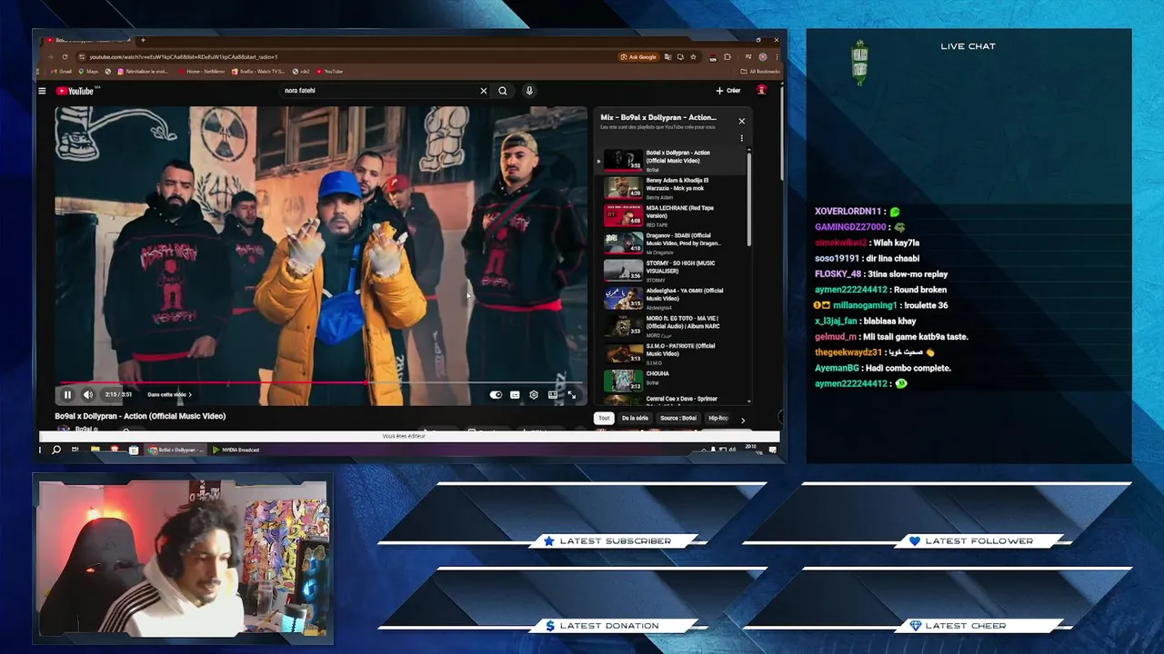Select the 'Tout' filter chip
The width and height of the screenshot is (1164, 654).
tap(604, 418)
